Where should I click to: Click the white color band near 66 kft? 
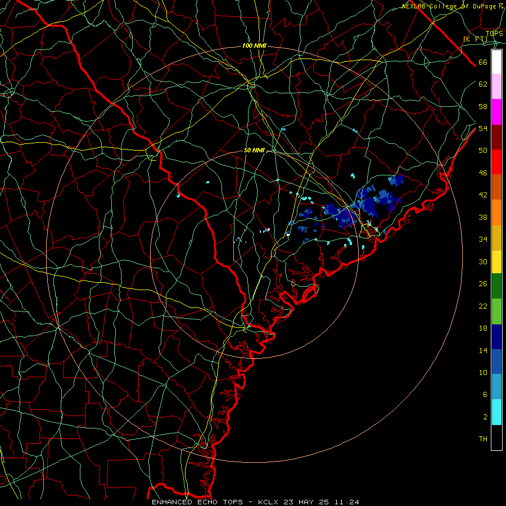pyautogui.click(x=496, y=62)
